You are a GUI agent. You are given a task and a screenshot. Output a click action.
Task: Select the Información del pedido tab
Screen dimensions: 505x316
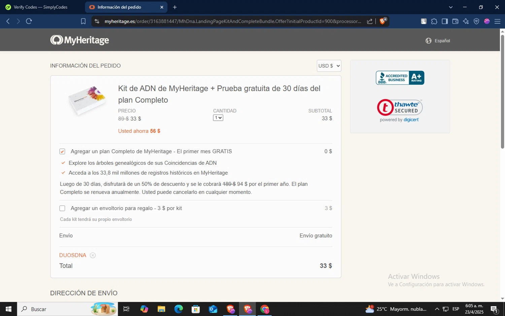pos(126,7)
